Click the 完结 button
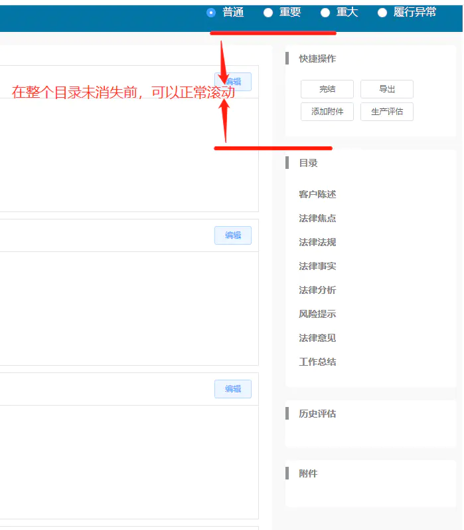464x530 pixels. click(x=327, y=89)
